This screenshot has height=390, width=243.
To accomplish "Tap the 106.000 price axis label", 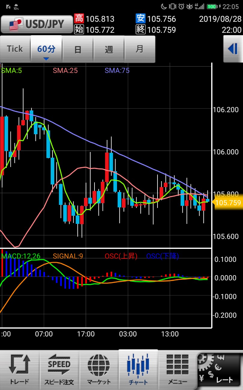I will tap(226, 152).
